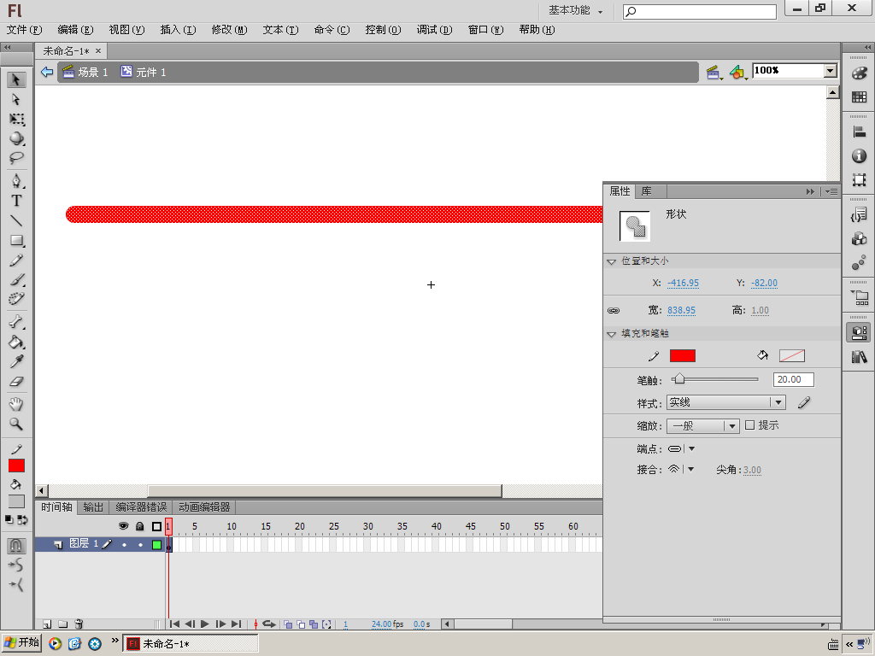Collapse the 填充和笔触 section
Screen dimensions: 875x656
click(x=612, y=334)
